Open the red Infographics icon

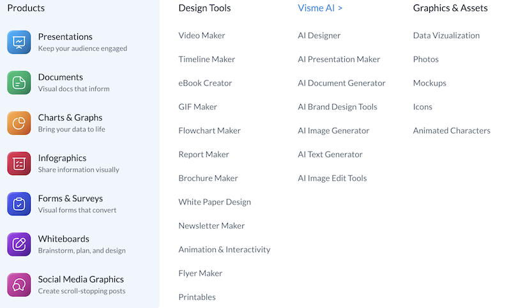pyautogui.click(x=19, y=164)
